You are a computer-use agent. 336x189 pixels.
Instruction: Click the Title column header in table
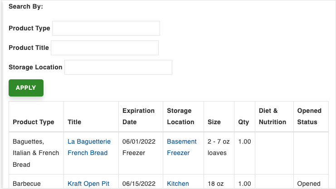pyautogui.click(x=74, y=122)
